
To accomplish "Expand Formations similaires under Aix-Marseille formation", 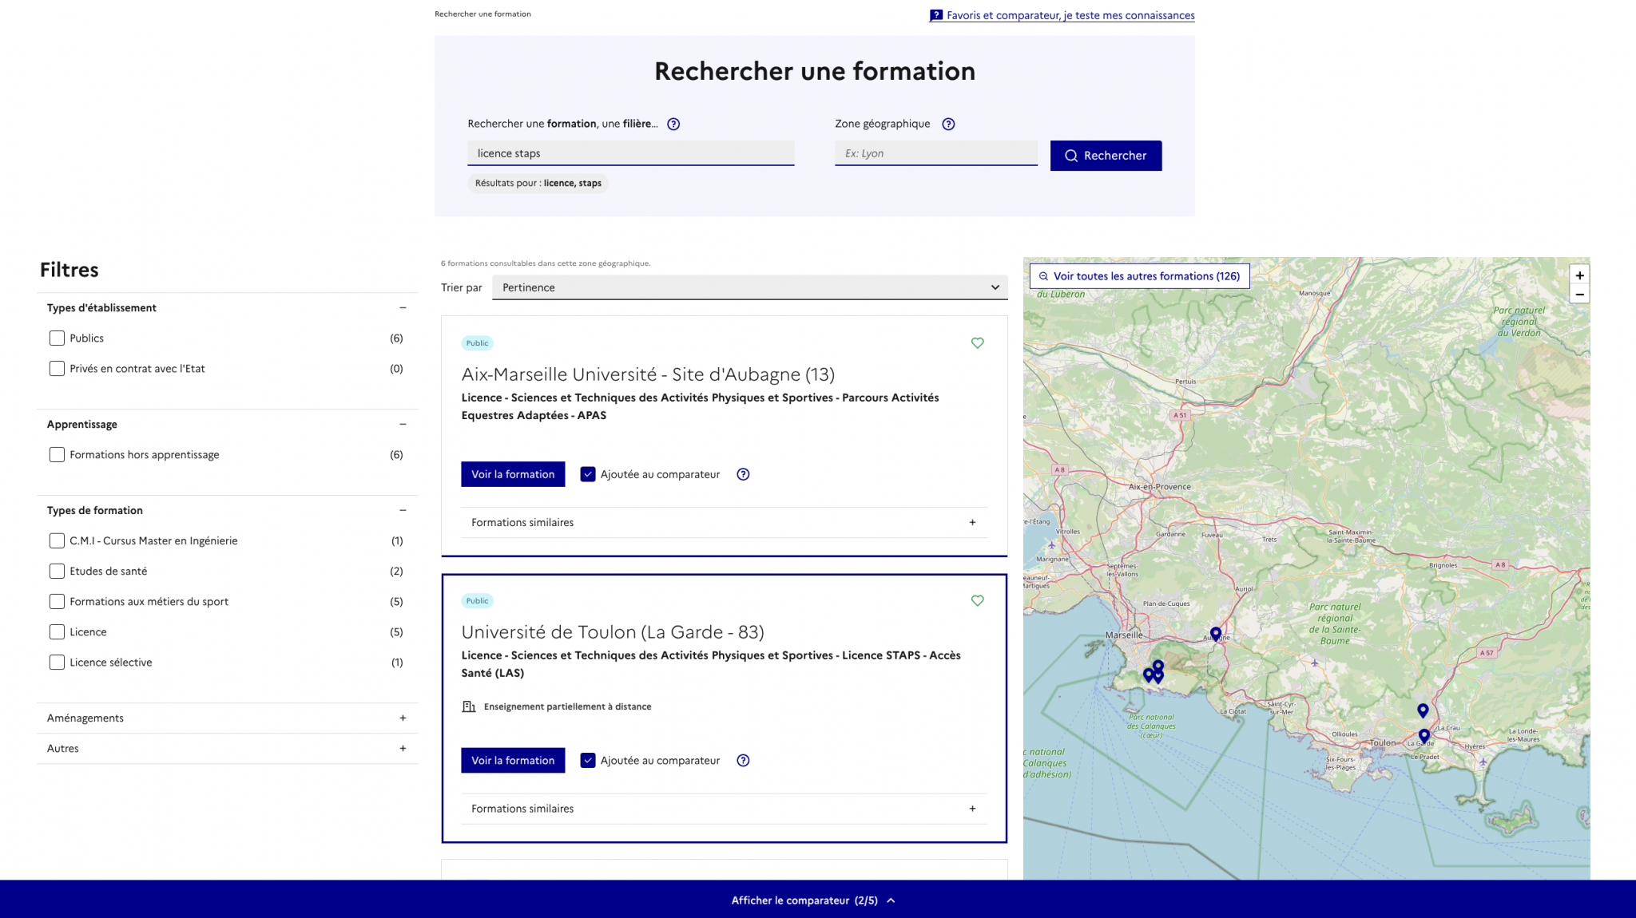I will click(972, 522).
